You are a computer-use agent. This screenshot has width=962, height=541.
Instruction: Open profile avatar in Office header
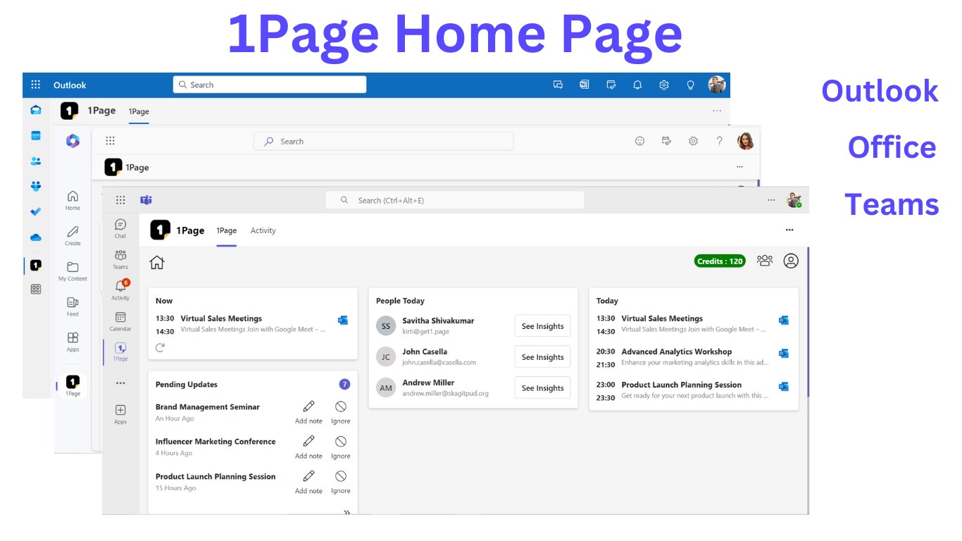[x=746, y=141]
